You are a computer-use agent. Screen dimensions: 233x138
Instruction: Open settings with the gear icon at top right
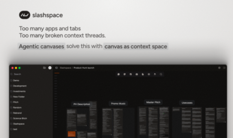point(219,68)
